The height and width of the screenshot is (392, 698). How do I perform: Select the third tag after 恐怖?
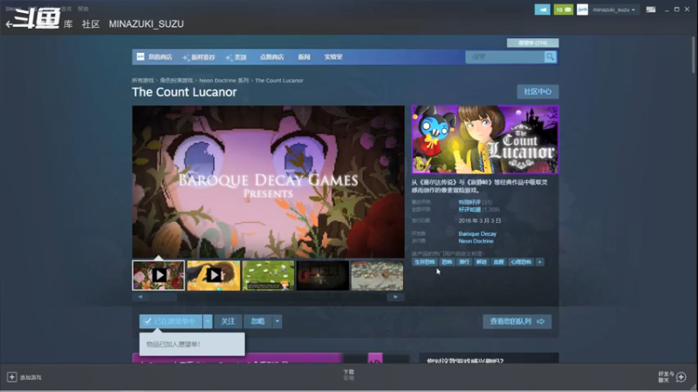[464, 262]
